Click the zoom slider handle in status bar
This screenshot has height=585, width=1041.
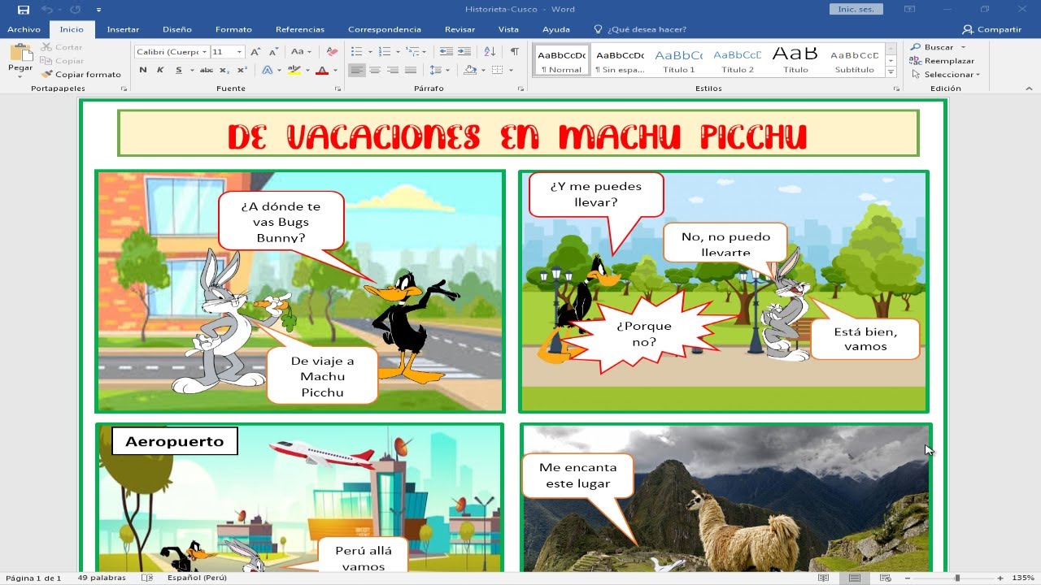(x=957, y=578)
